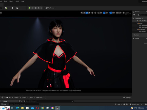Open the Build menu
Viewport: 147px width, 110px height.
[x=6, y=1]
